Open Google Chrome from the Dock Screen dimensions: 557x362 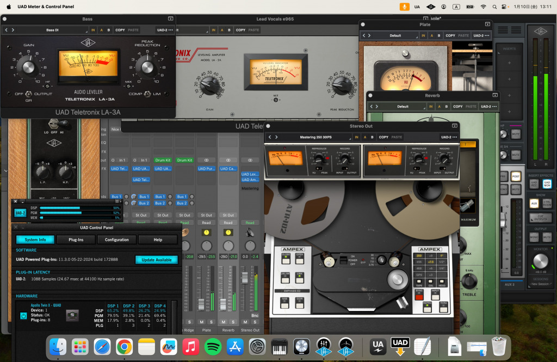[125, 346]
